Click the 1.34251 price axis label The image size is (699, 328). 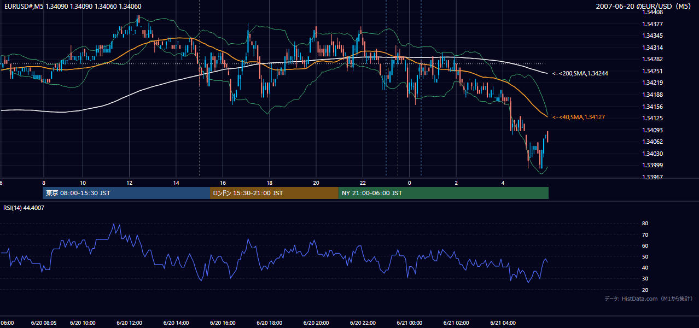click(653, 71)
